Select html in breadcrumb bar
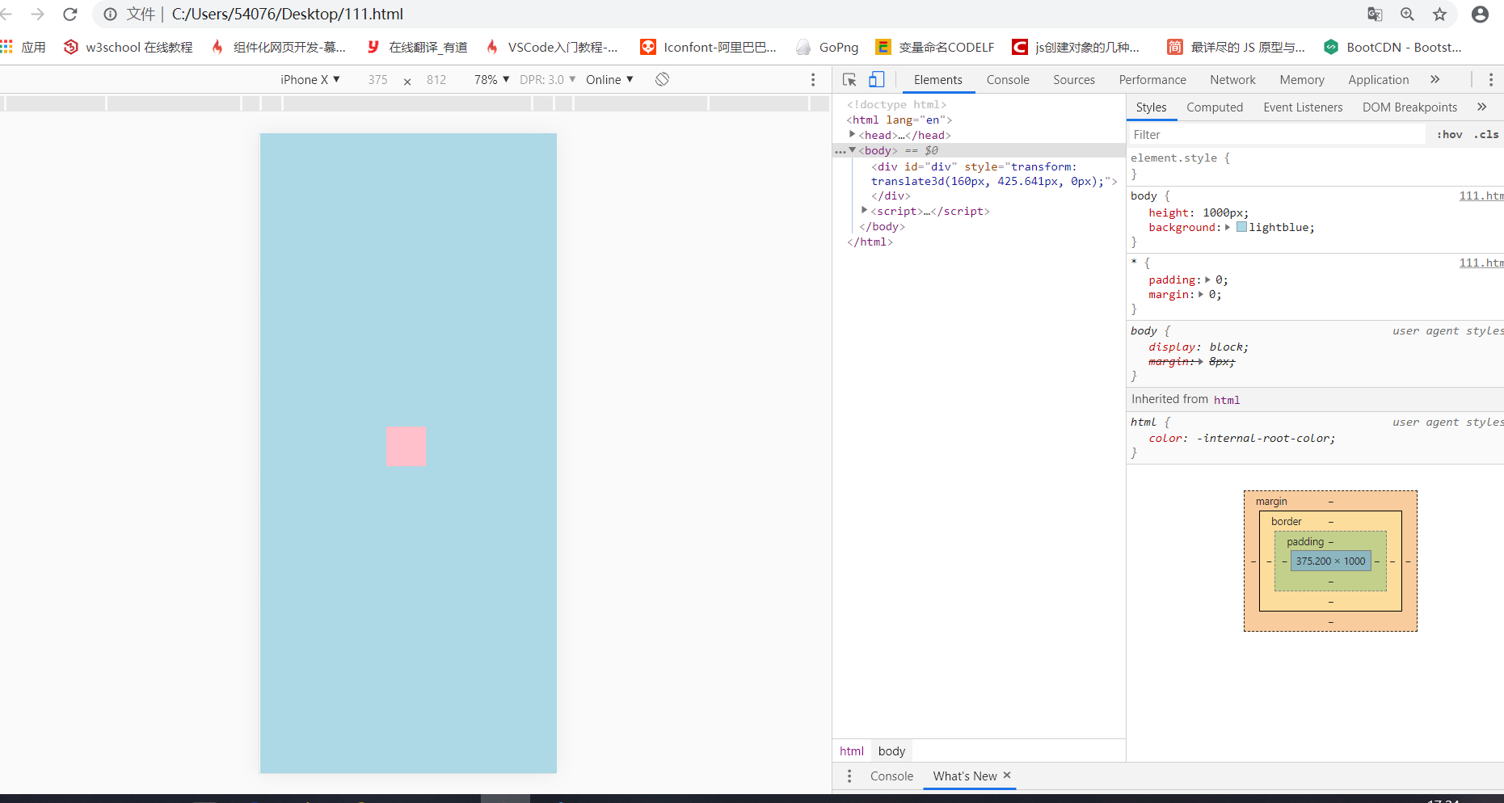 (x=852, y=751)
